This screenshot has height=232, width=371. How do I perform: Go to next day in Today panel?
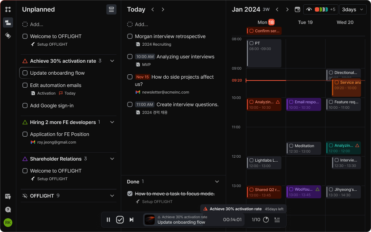pyautogui.click(x=163, y=9)
